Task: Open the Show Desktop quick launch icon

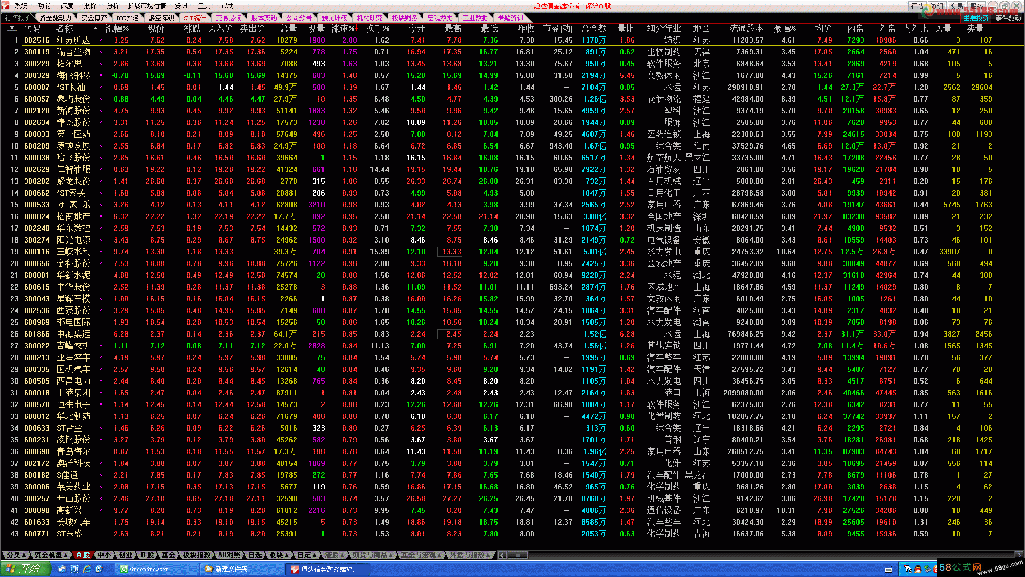Action: (62, 570)
